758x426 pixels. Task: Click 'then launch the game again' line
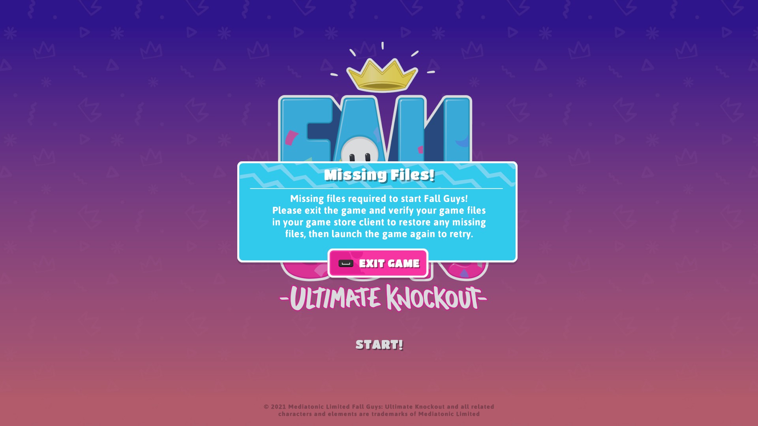[x=379, y=234]
